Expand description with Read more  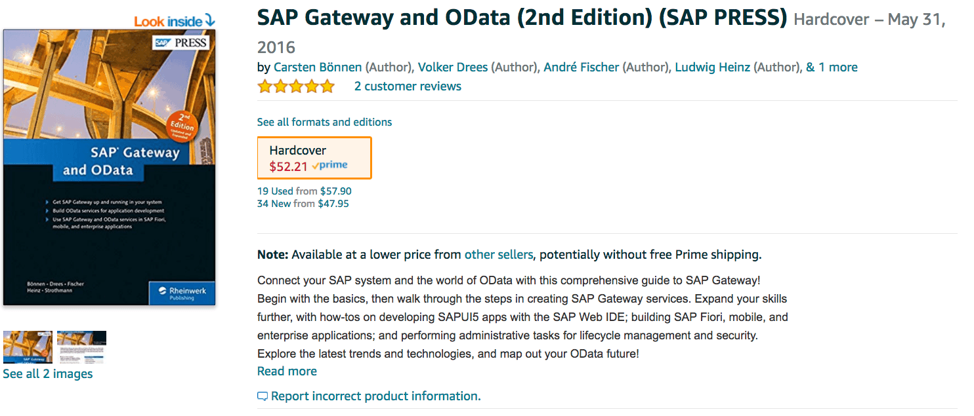click(287, 371)
